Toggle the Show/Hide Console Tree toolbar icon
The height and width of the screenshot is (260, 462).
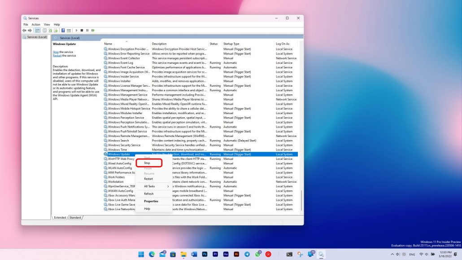(x=38, y=31)
